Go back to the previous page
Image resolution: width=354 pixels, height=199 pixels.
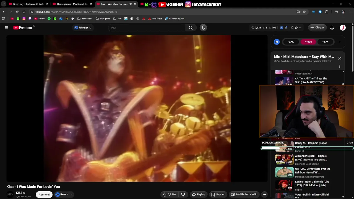[x=4, y=12]
